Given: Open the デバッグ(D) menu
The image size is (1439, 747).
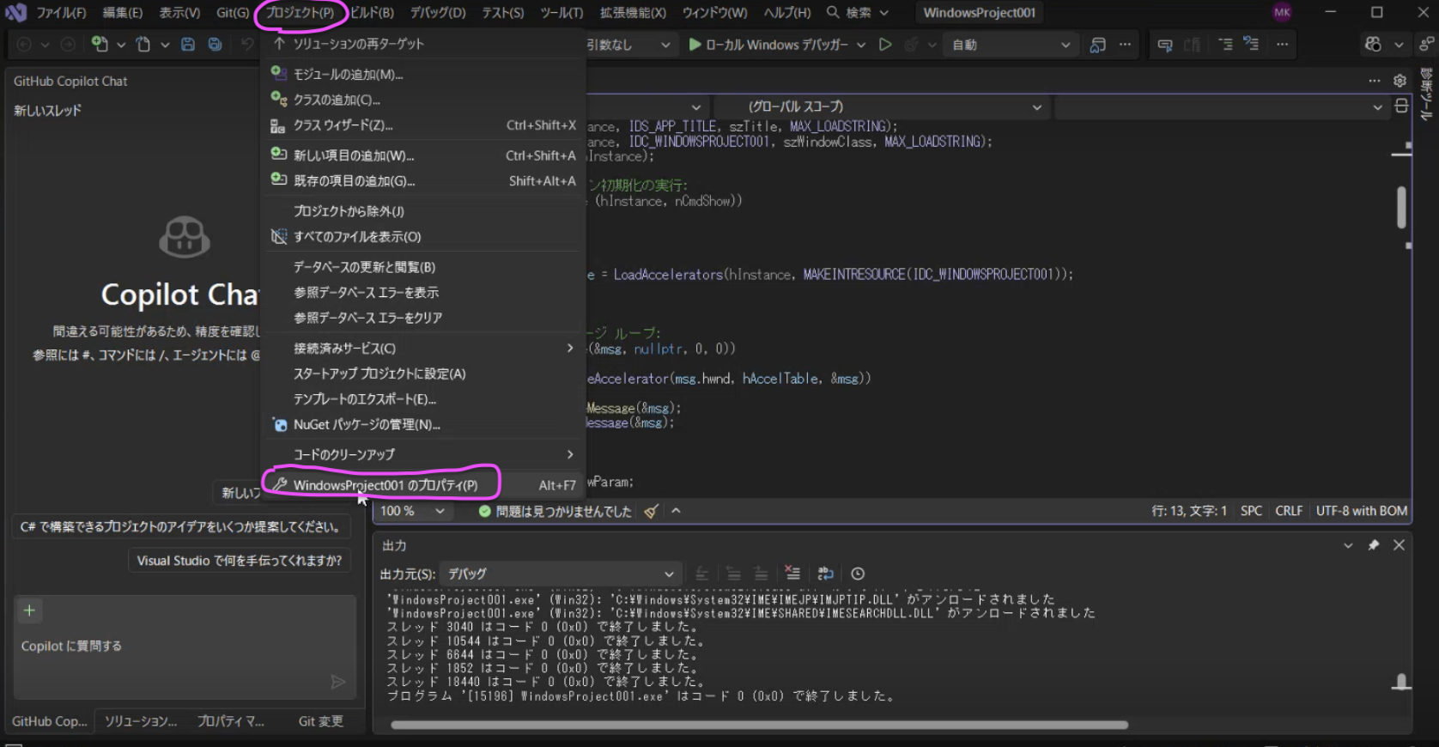Looking at the screenshot, I should 438,13.
